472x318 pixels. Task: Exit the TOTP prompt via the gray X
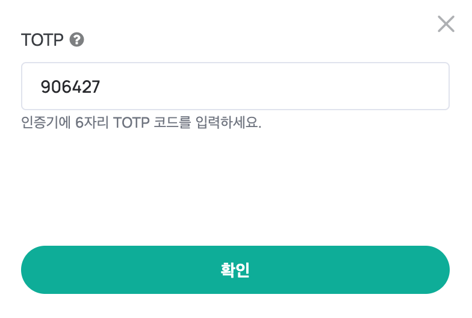(x=446, y=24)
